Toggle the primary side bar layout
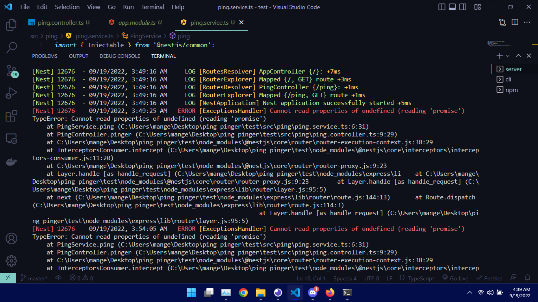This screenshot has height=302, width=538. point(442,7)
